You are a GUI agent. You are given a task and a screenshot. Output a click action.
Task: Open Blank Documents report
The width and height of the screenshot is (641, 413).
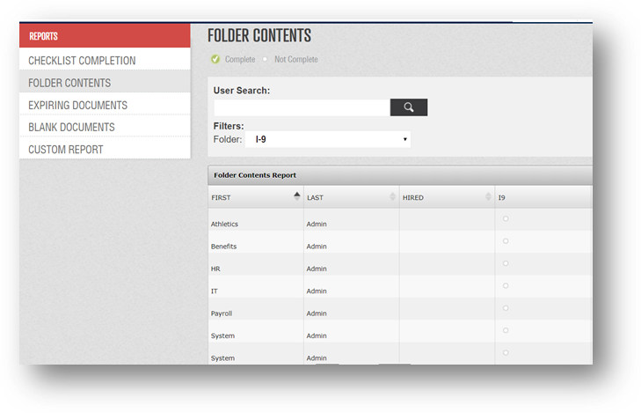[105, 128]
